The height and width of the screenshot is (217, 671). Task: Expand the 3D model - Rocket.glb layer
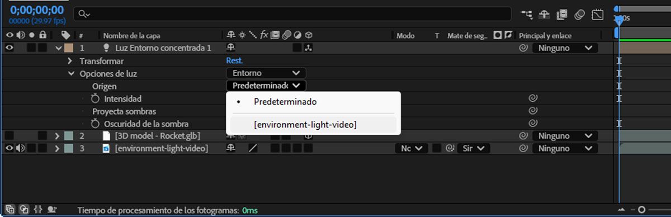57,136
